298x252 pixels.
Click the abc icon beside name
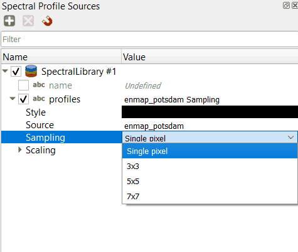[39, 85]
